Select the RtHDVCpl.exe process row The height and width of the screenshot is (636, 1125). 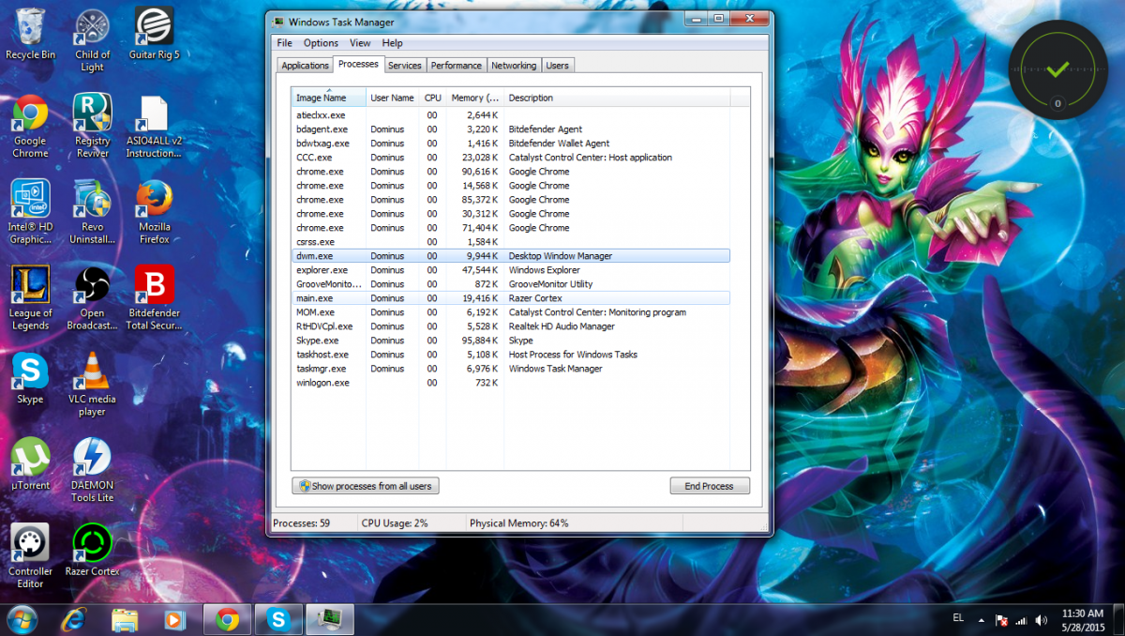[511, 326]
